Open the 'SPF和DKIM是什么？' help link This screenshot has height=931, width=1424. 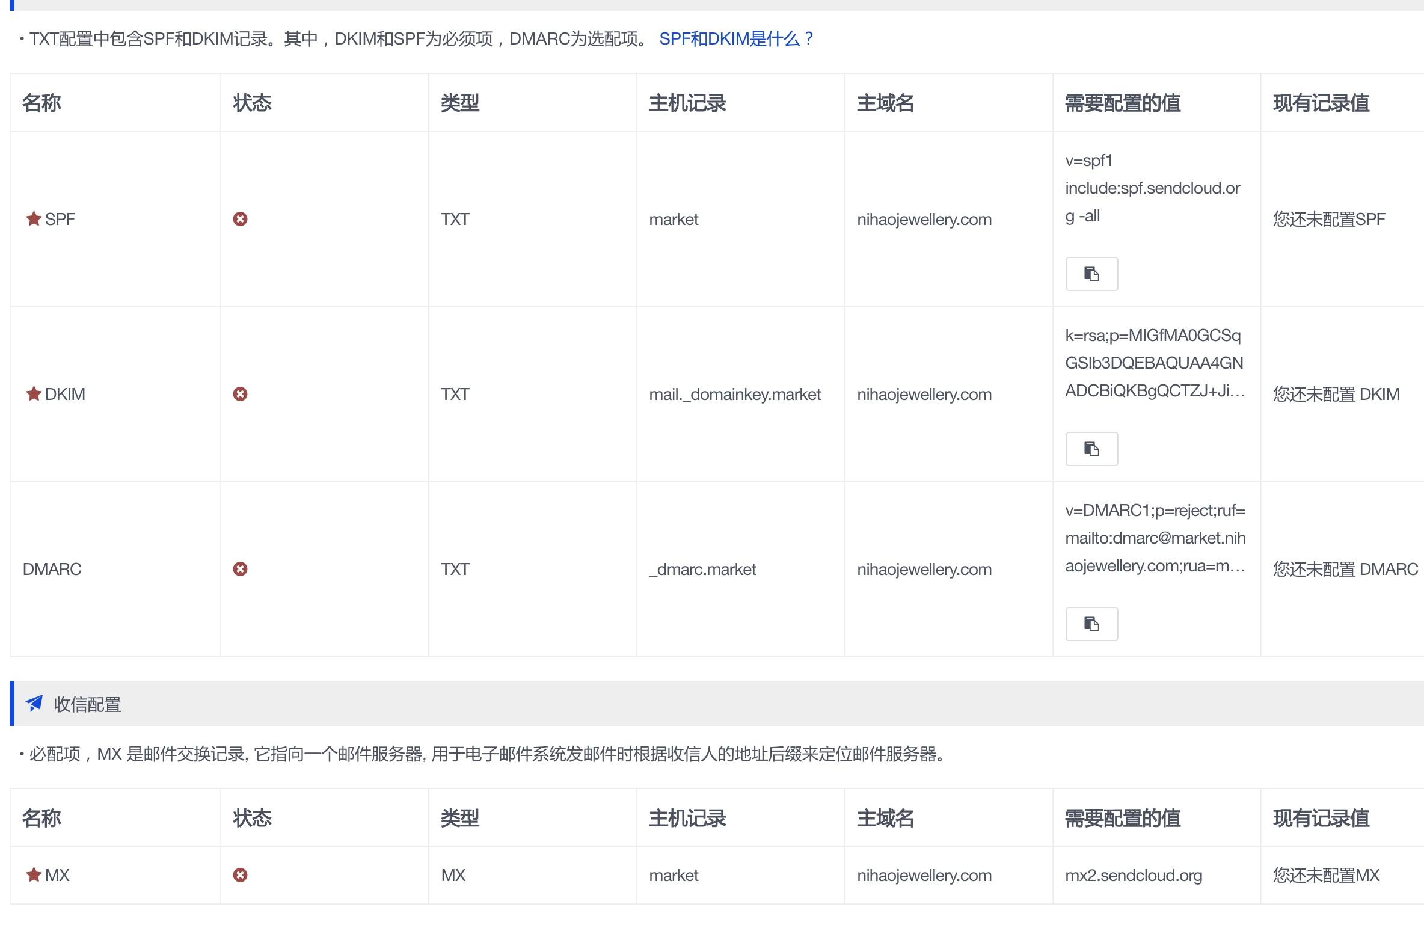tap(737, 39)
